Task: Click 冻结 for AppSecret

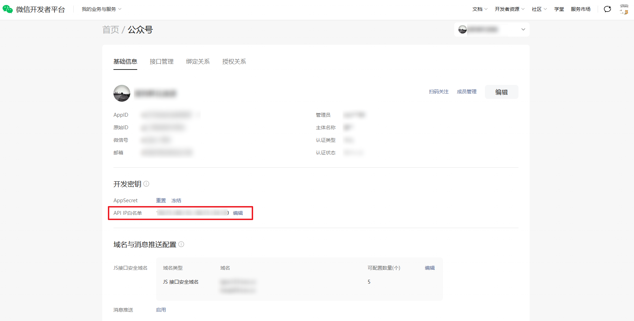Action: (176, 200)
